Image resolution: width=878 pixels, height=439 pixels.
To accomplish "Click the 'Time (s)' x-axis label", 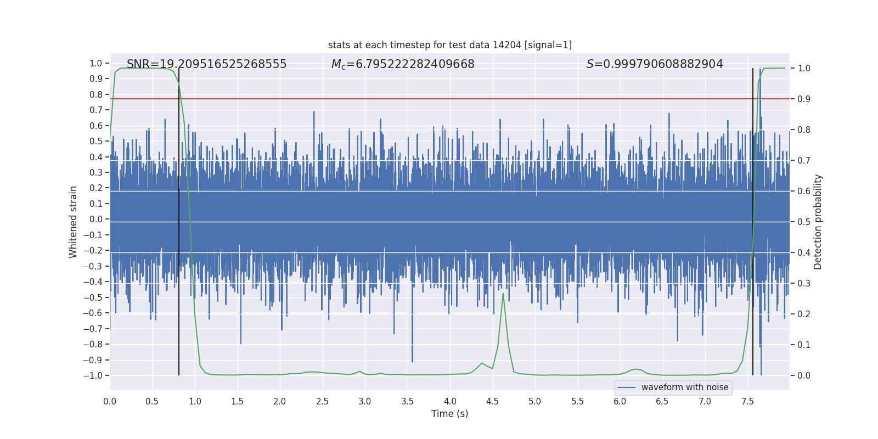I will point(449,414).
